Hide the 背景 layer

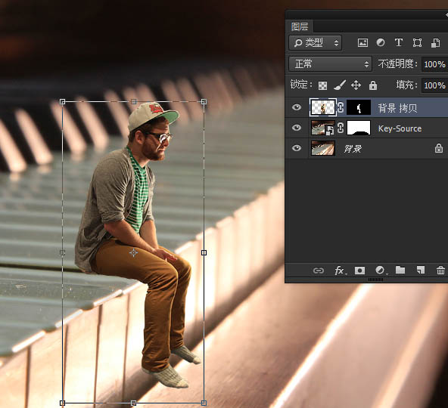(297, 148)
